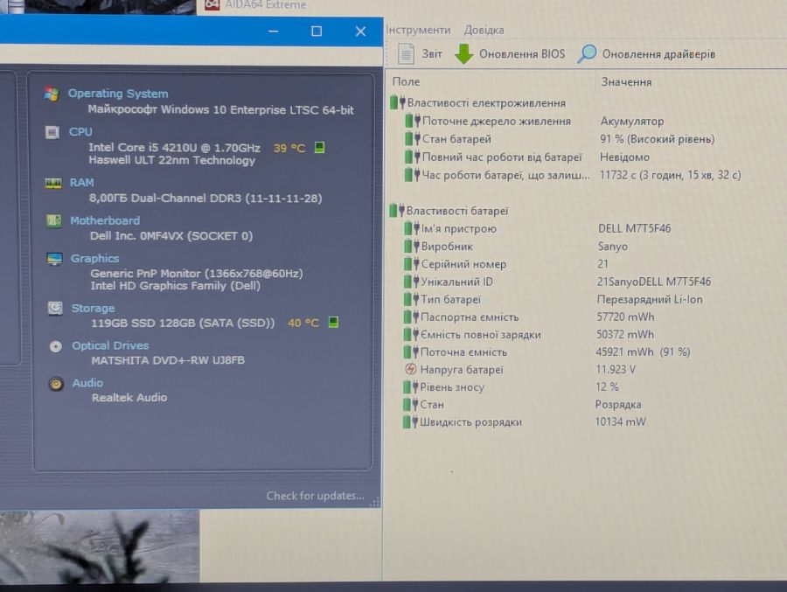This screenshot has height=592, width=787.
Task: Open the Довідка menu in AIDA64
Action: click(x=484, y=30)
